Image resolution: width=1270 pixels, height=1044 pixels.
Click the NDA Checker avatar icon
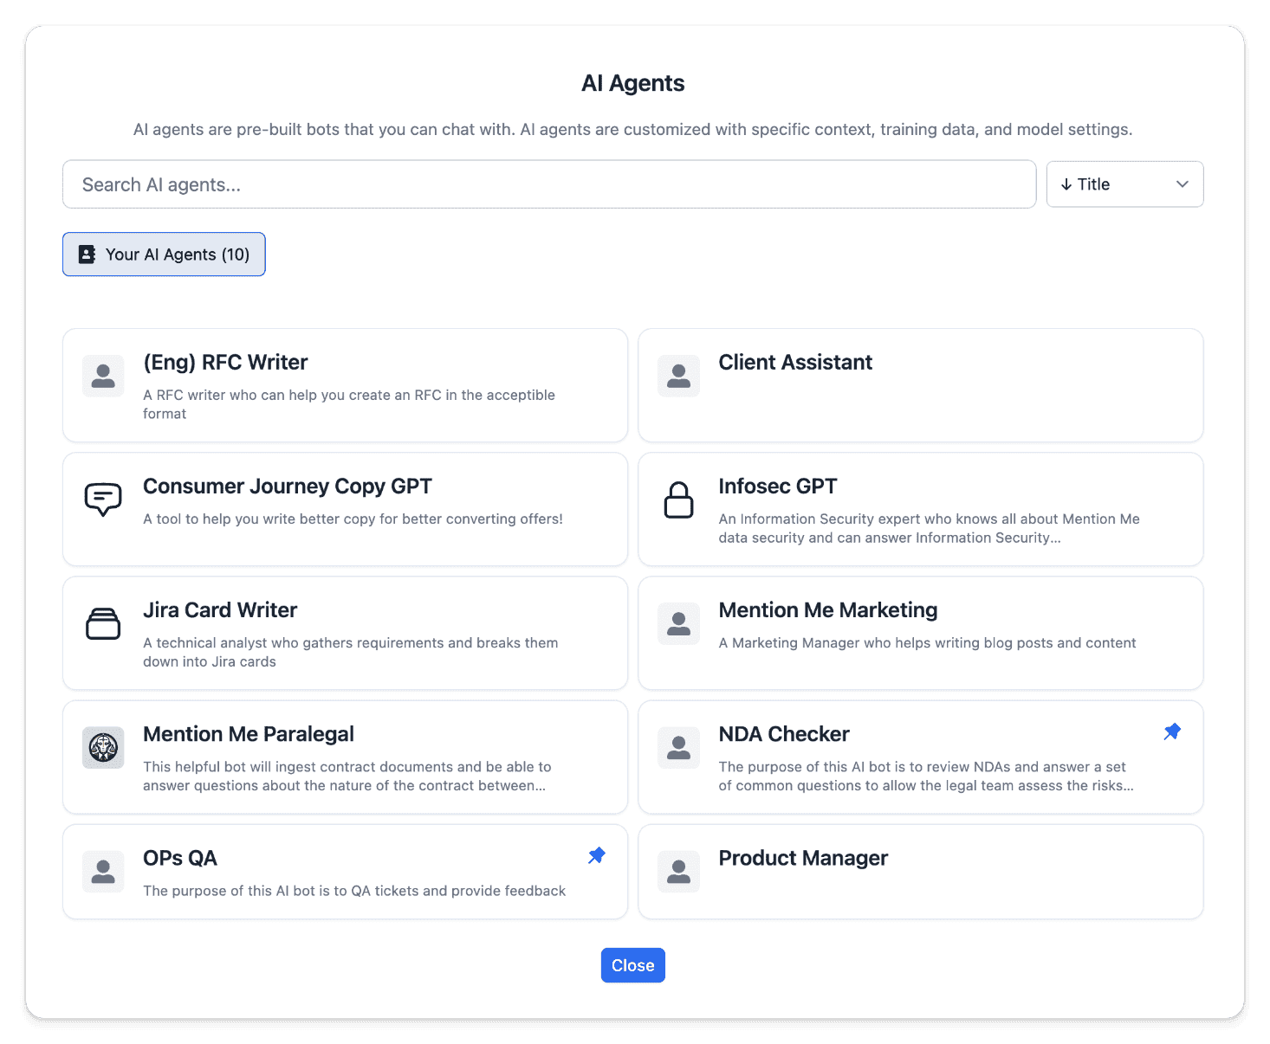point(678,747)
